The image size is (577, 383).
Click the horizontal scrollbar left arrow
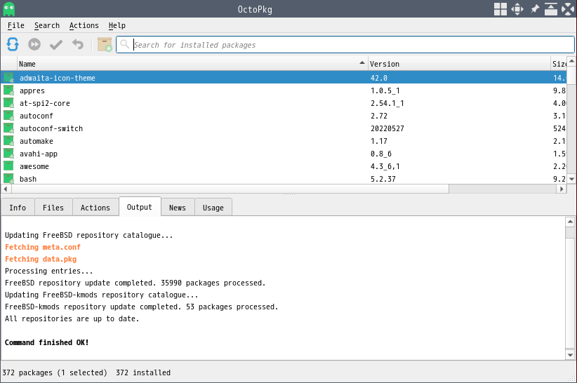coord(6,189)
